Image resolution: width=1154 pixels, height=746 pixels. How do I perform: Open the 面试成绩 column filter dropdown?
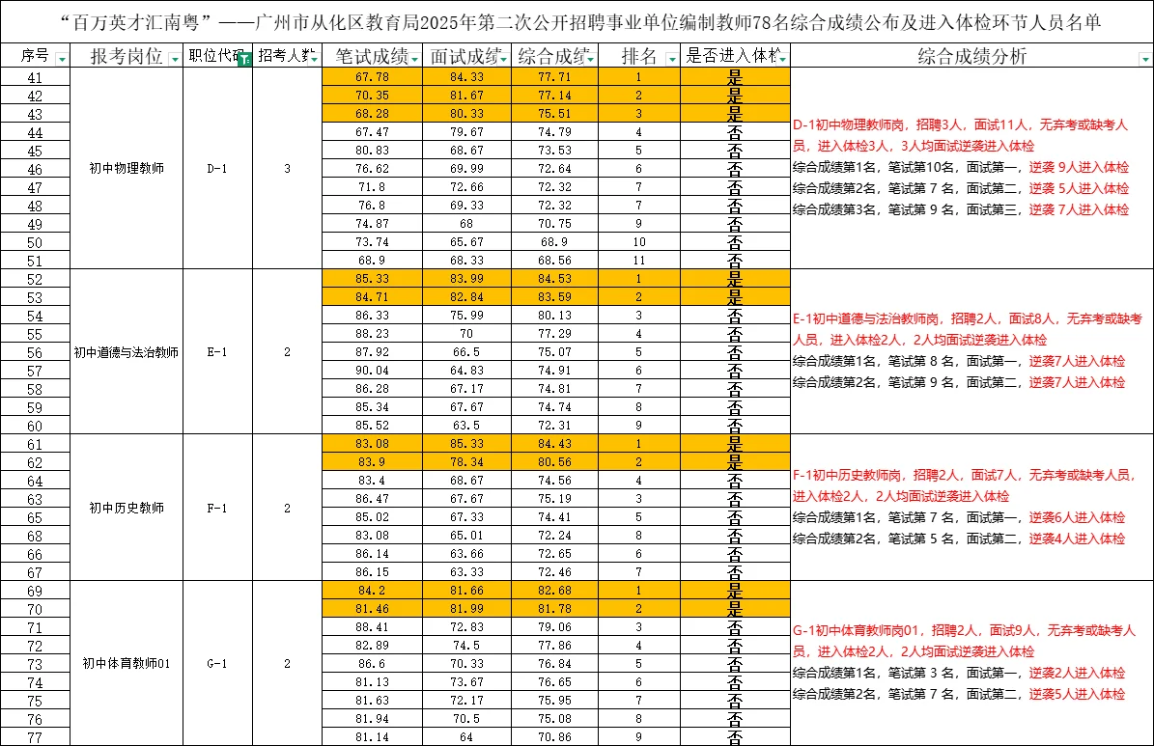(504, 59)
